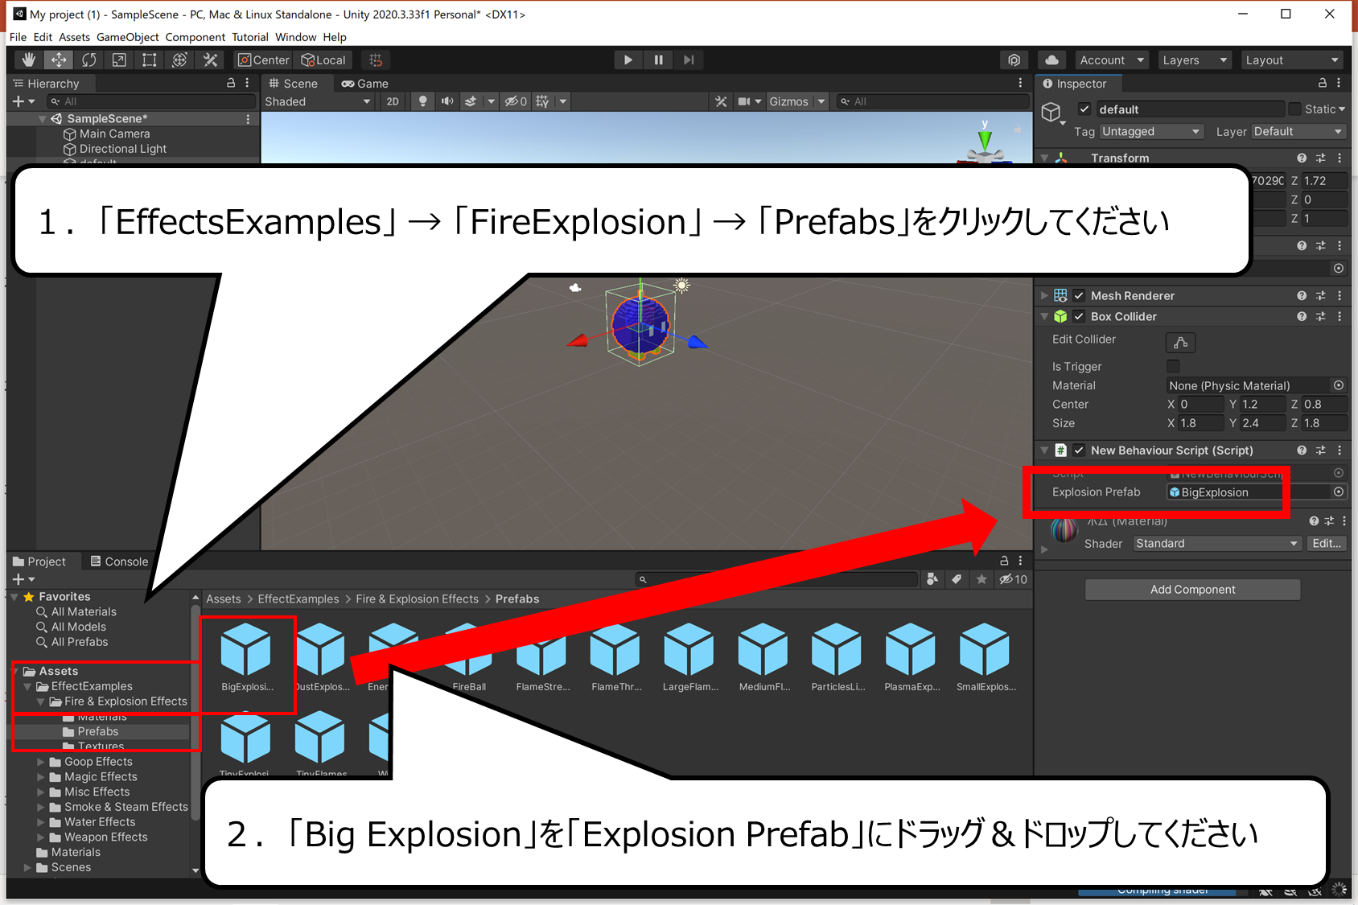Click shader Edit button
Viewport: 1358px width, 905px height.
1326,543
